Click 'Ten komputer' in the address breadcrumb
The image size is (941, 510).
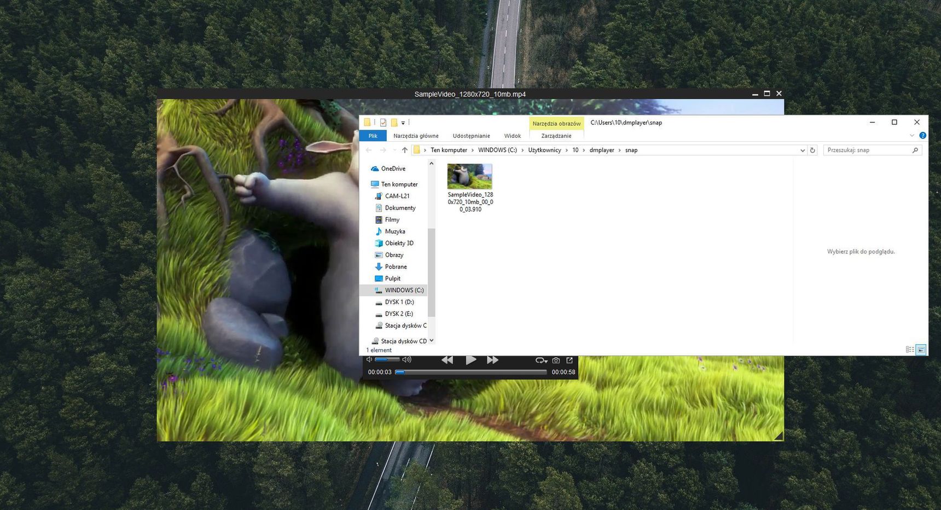click(x=449, y=150)
